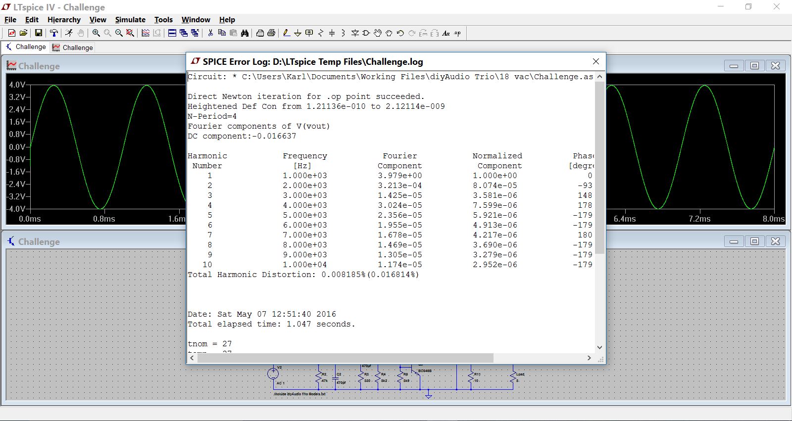Screen dimensions: 792x421
Task: Open the Simulate menu
Action: click(x=130, y=20)
